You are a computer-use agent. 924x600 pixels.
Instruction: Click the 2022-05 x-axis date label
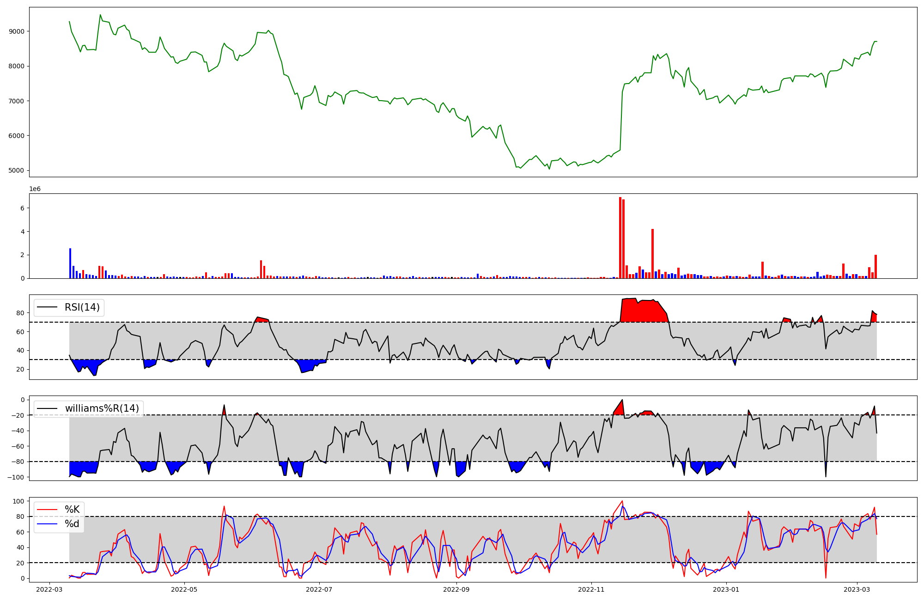click(x=184, y=589)
